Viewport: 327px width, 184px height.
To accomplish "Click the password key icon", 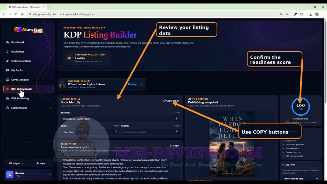I will tap(281, 14).
